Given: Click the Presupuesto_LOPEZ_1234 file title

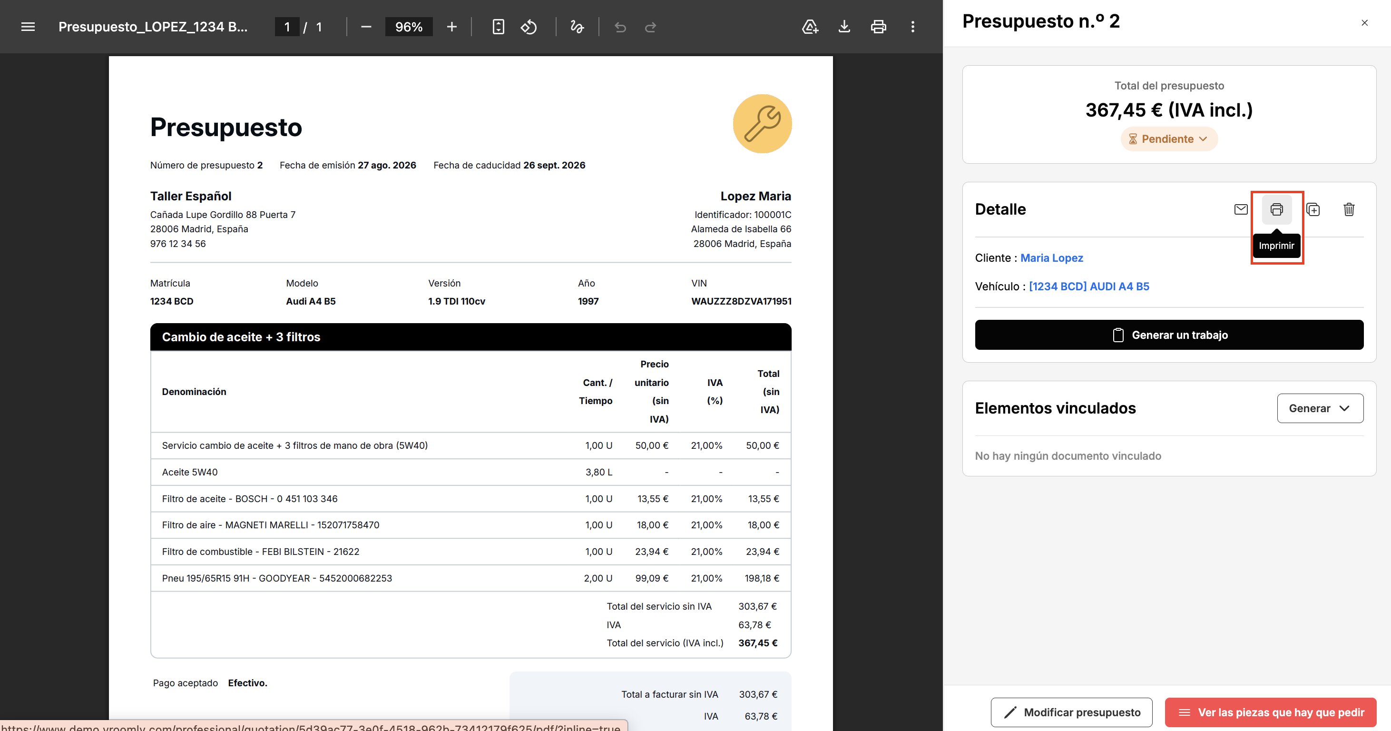Looking at the screenshot, I should [x=153, y=27].
